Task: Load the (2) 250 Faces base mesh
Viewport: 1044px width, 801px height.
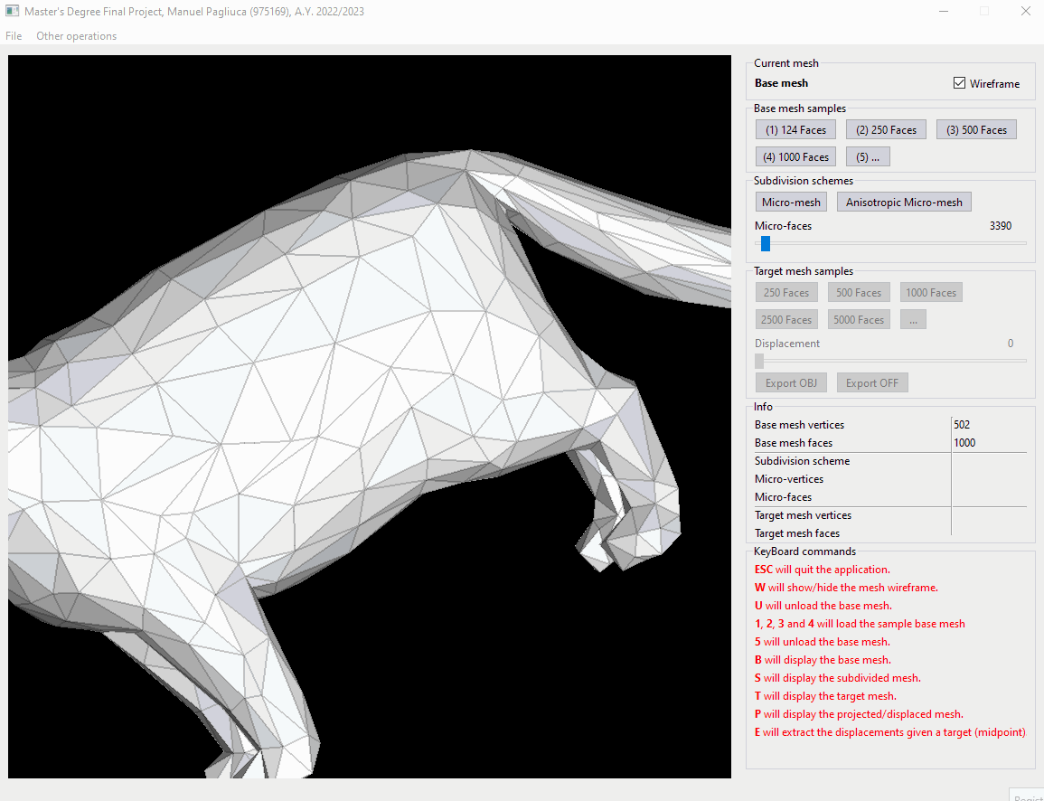Action: pos(886,129)
